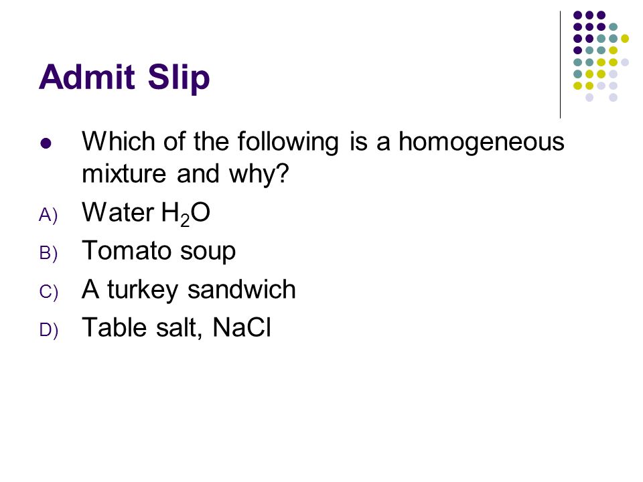Click the 'D)' list marker

[x=48, y=330]
